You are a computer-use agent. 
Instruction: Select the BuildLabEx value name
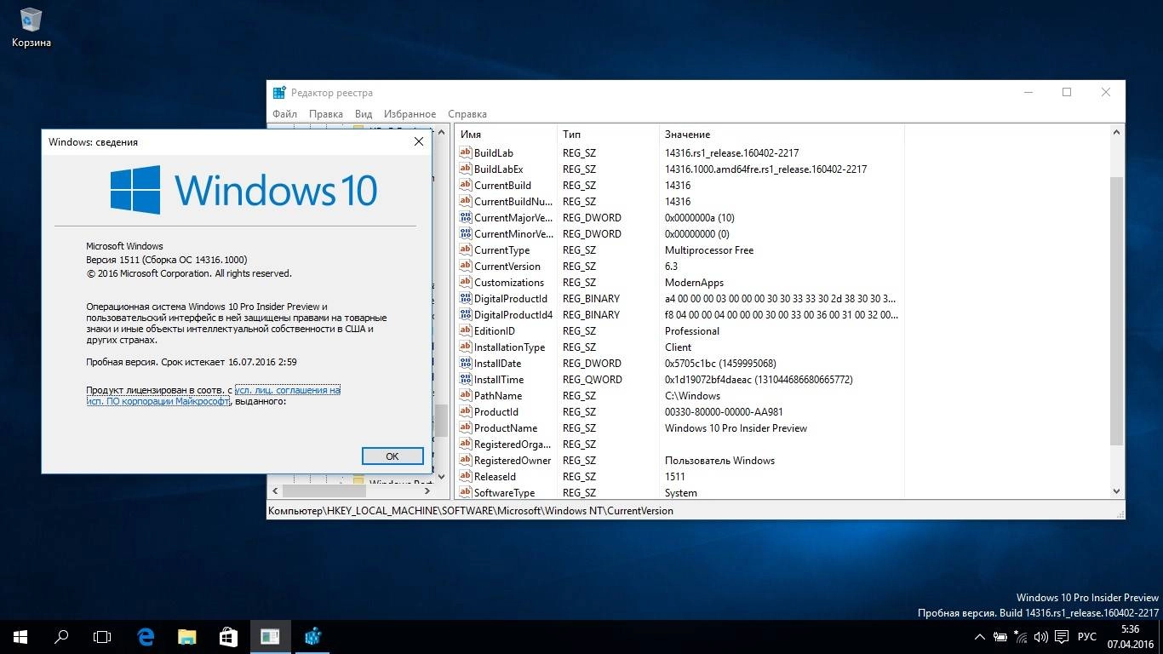tap(498, 169)
